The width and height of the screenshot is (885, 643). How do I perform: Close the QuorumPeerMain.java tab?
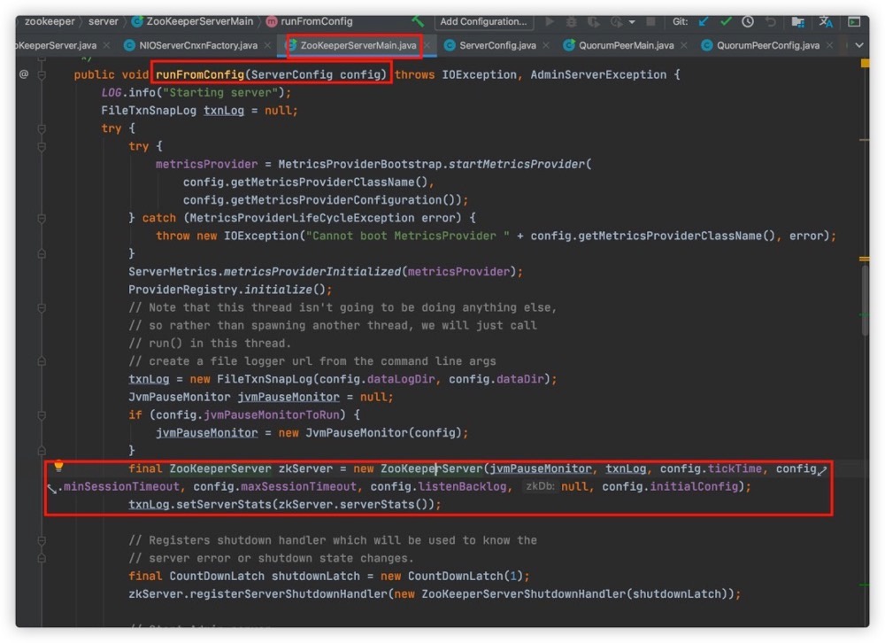click(x=683, y=45)
